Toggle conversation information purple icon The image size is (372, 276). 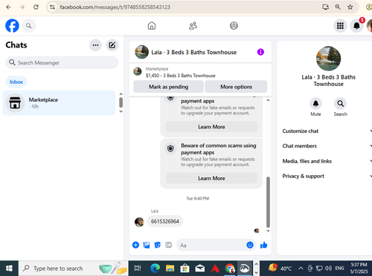coord(260,52)
